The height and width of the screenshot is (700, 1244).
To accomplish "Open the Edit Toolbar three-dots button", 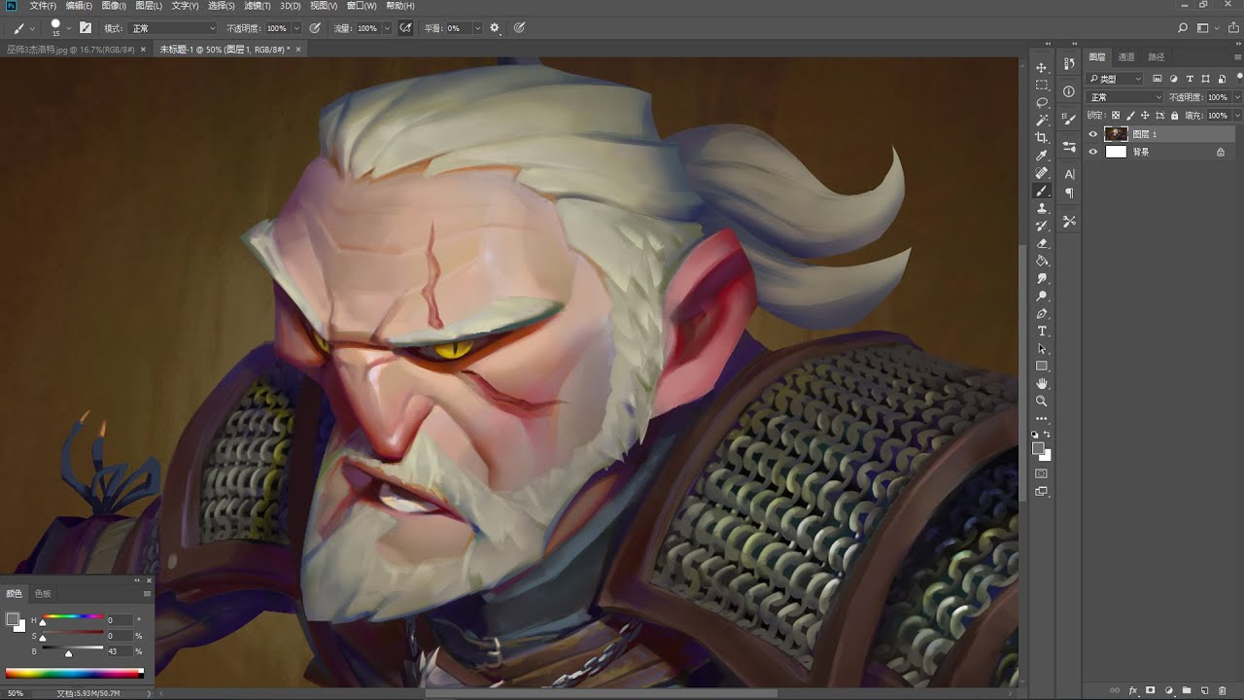I will pyautogui.click(x=1042, y=419).
